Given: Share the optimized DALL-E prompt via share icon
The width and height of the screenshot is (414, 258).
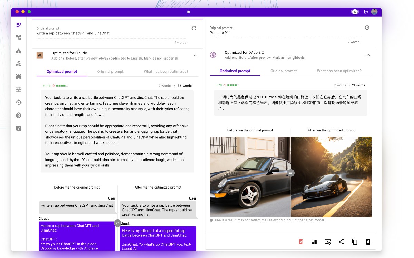Looking at the screenshot, I should (x=341, y=241).
